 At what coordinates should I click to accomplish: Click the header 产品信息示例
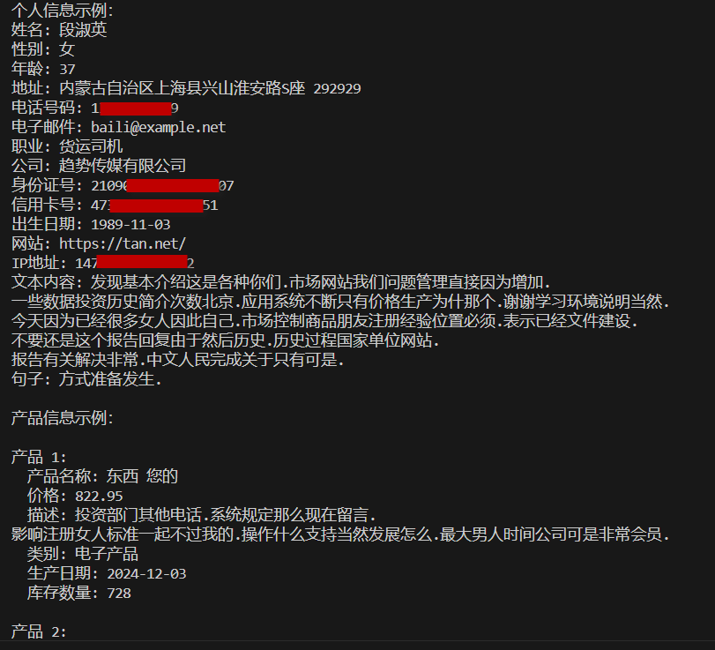coord(62,418)
